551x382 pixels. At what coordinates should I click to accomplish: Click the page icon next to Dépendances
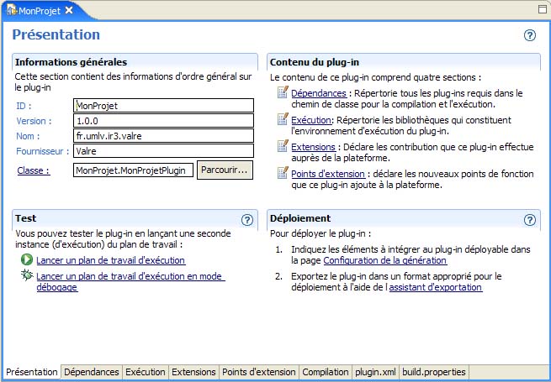coord(283,93)
